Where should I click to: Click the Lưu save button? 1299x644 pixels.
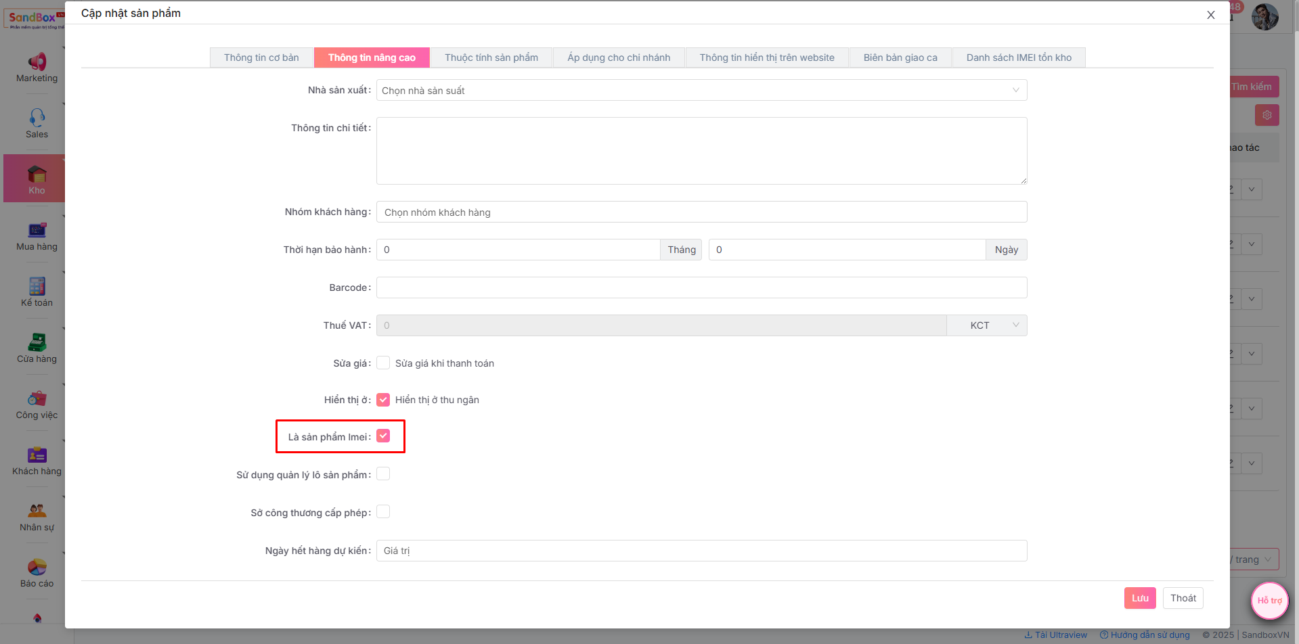pyautogui.click(x=1140, y=598)
